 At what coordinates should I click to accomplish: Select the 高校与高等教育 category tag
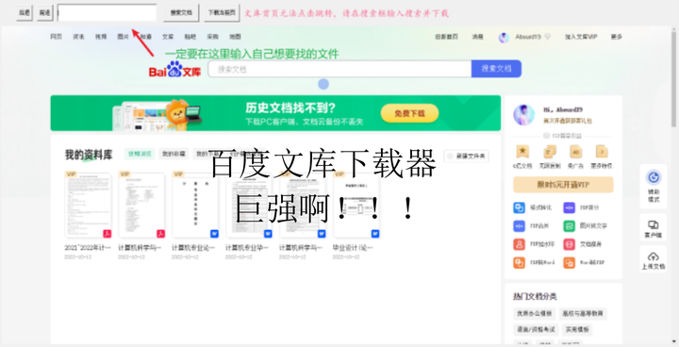click(583, 313)
